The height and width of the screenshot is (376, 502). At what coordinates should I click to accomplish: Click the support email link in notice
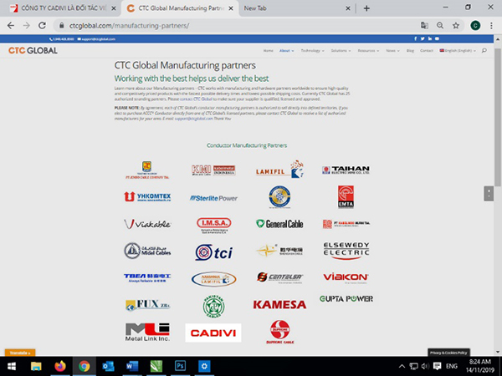(x=194, y=119)
